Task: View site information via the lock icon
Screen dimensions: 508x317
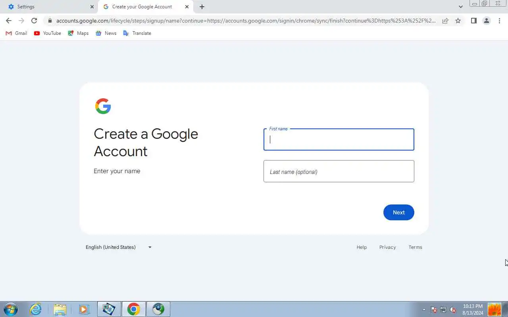Action: [50, 21]
